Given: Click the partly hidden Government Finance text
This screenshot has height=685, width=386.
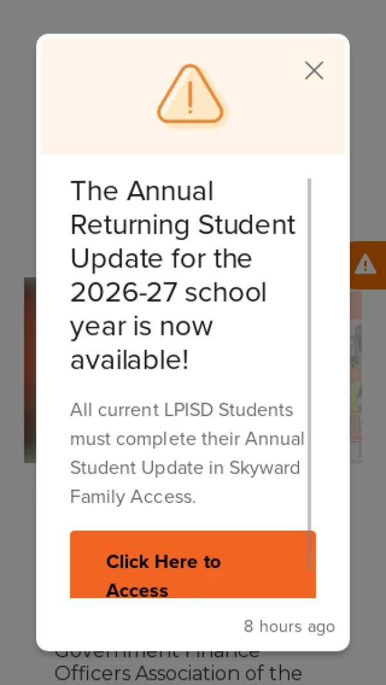Looking at the screenshot, I should click(x=158, y=655).
